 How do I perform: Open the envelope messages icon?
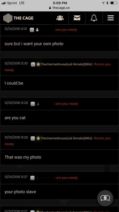[x=77, y=18]
